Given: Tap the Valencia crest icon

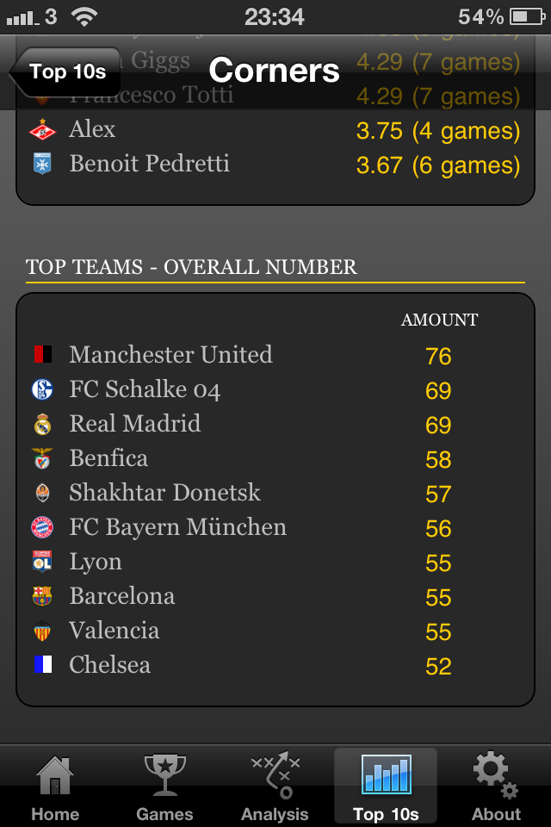Looking at the screenshot, I should [42, 631].
